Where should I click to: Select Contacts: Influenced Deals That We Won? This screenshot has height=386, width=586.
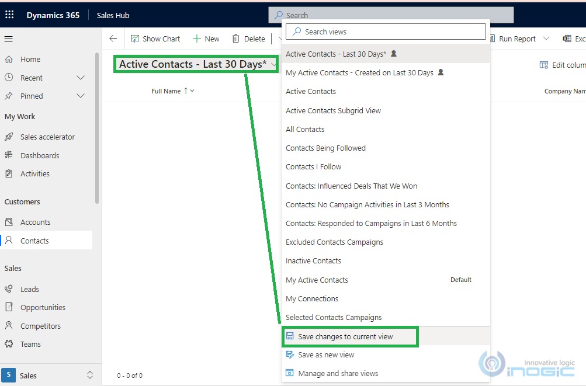(386, 186)
